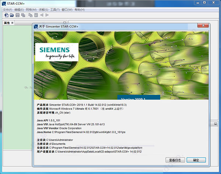This screenshot has width=221, height=174.
Task: Click the 系统语言环境 zh_CN line
Action: pos(53,113)
